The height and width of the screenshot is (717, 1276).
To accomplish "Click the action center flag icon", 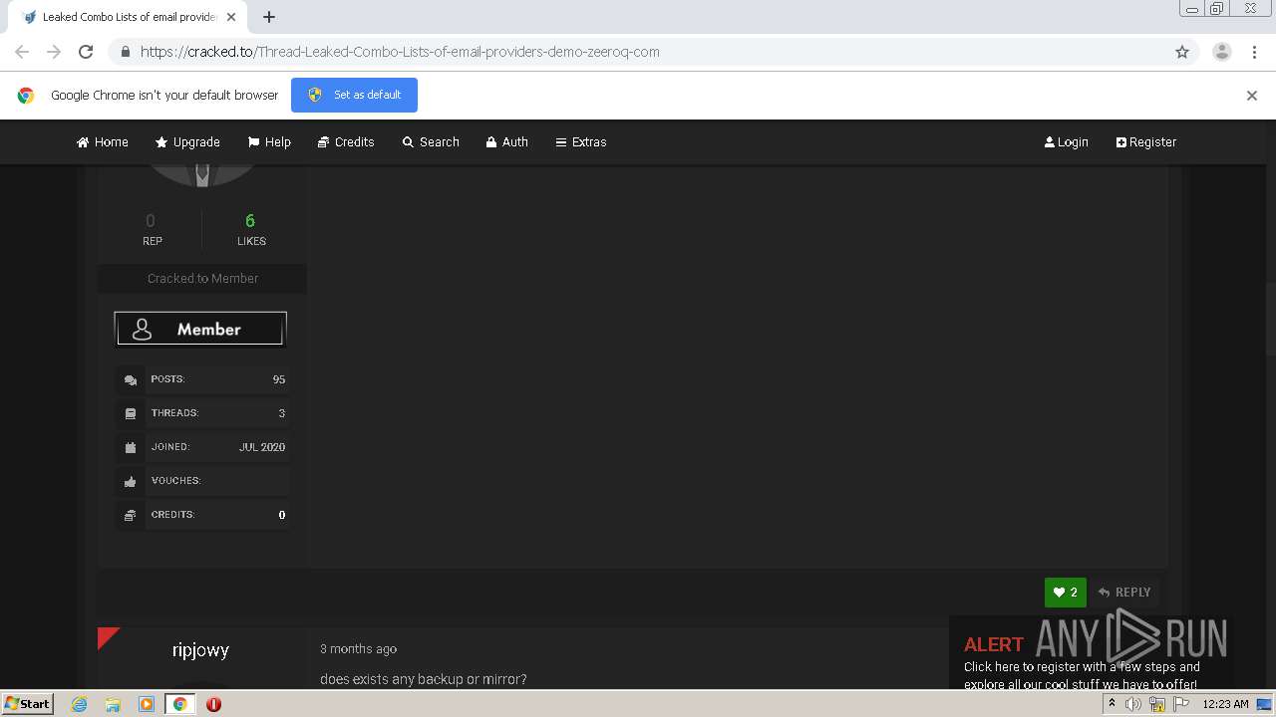I will (1181, 704).
